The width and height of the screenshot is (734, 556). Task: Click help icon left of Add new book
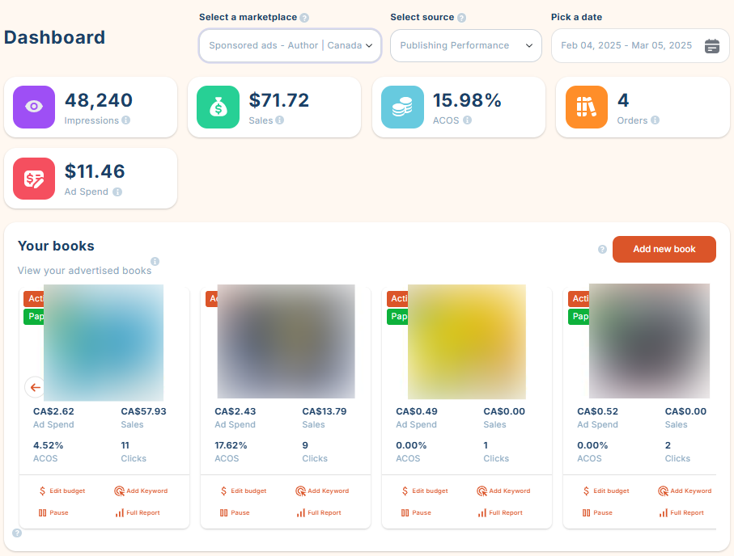coord(602,249)
